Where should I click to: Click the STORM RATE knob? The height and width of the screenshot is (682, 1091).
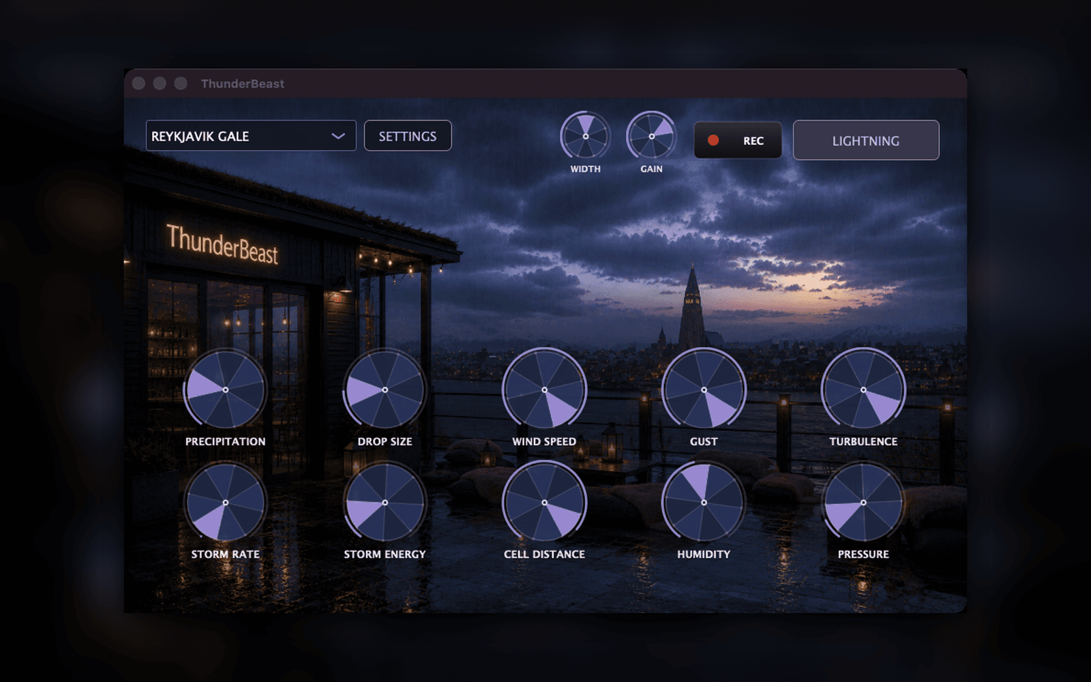point(226,503)
